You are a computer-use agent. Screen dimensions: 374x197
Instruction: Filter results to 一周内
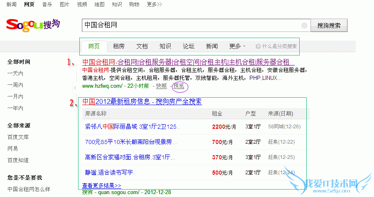[15, 85]
